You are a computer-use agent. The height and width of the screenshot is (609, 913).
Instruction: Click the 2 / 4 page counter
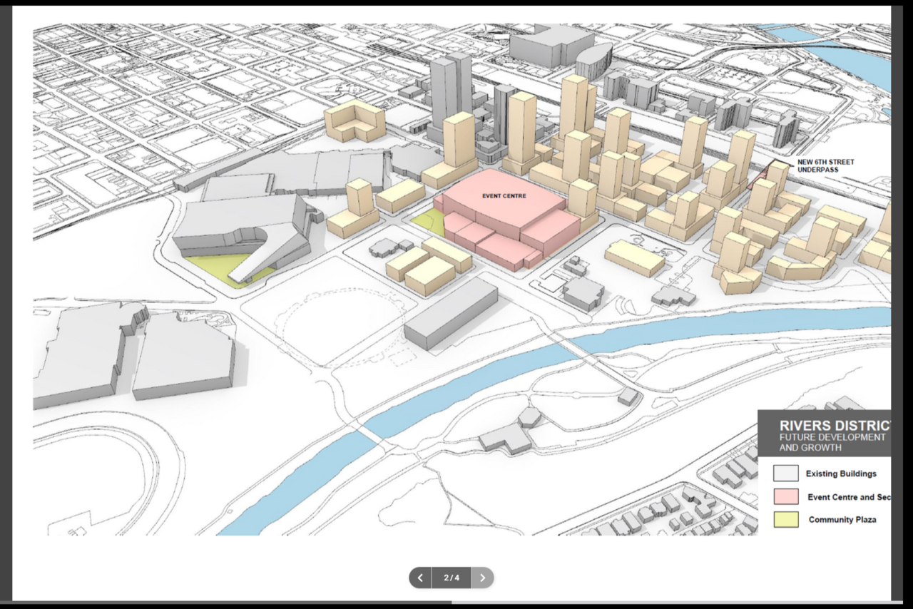tap(452, 578)
